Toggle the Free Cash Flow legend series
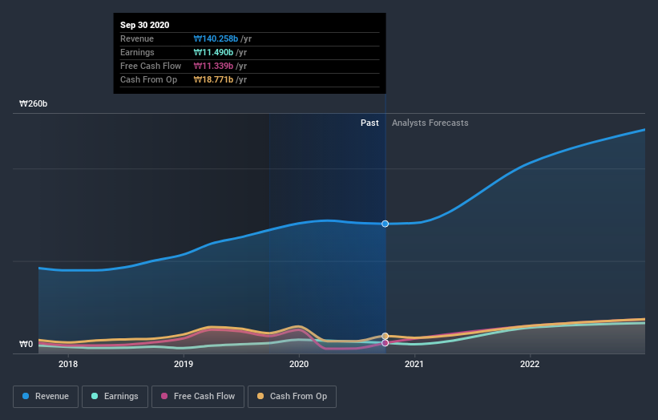This screenshot has width=658, height=420. [x=198, y=397]
